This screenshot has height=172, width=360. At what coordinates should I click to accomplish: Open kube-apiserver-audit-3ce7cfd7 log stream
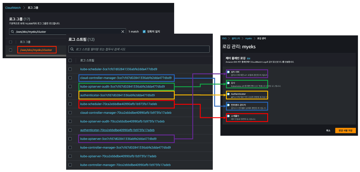coord(122,87)
